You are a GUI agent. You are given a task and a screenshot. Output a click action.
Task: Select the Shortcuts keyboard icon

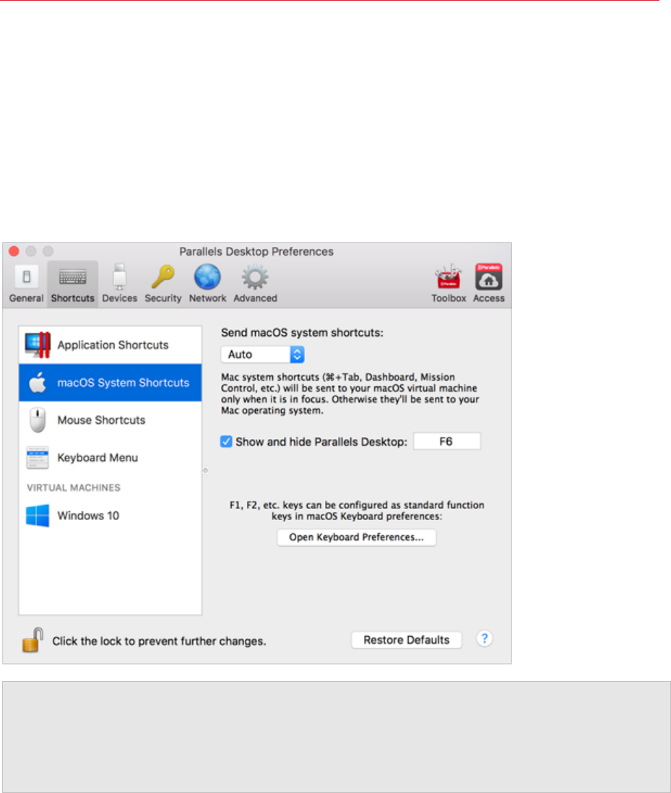coord(73,277)
